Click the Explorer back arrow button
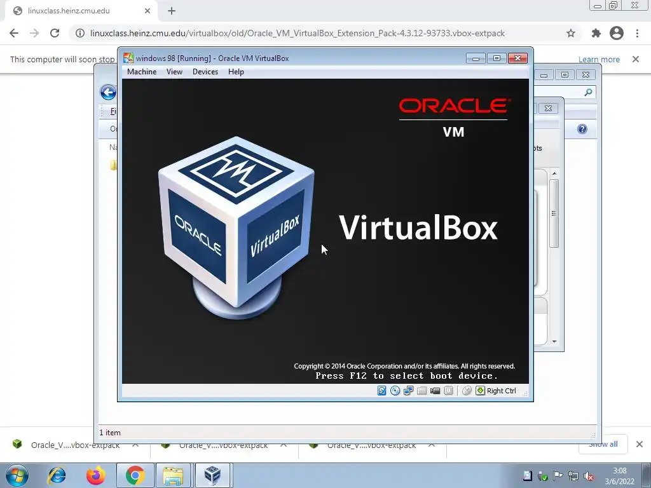Screen dimensions: 651x488 (108, 92)
